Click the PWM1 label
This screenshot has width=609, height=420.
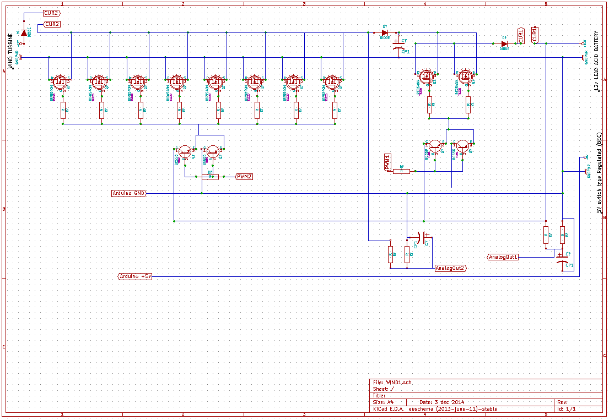[387, 162]
